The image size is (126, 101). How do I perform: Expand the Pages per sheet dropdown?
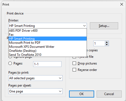coord(35,91)
